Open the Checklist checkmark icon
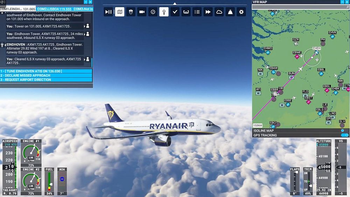The width and height of the screenshot is (350, 197). click(175, 12)
